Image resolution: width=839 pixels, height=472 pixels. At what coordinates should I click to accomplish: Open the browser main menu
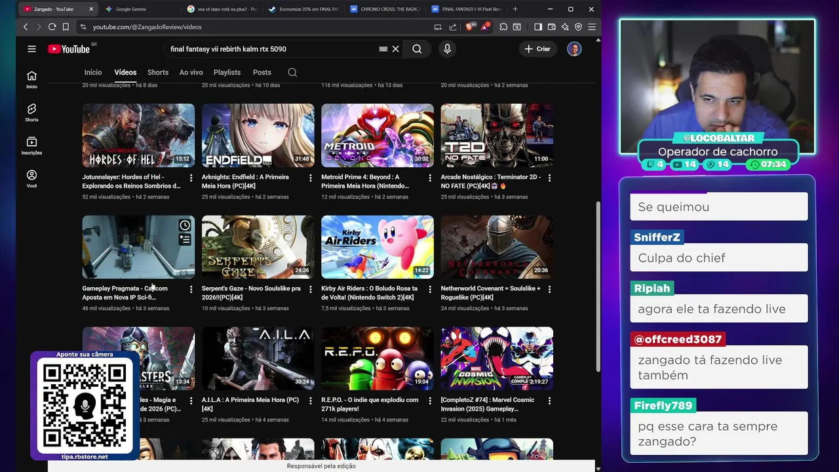591,27
